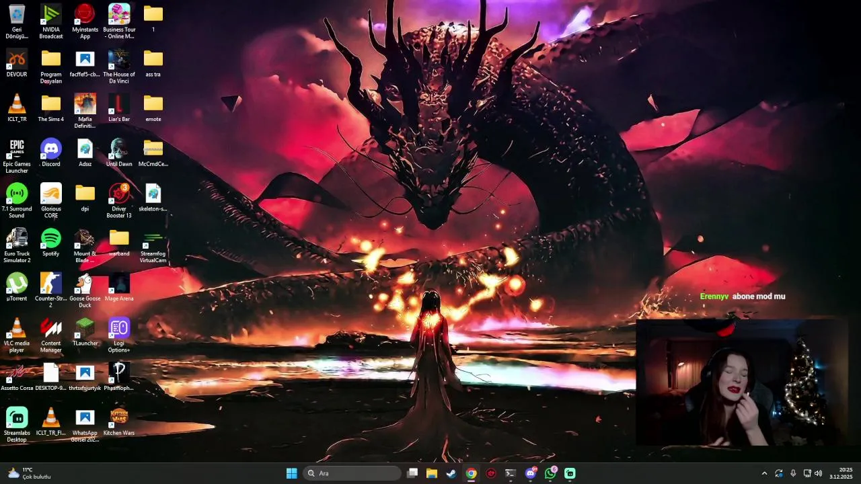The width and height of the screenshot is (861, 484).
Task: Open the emote folder
Action: point(153,108)
